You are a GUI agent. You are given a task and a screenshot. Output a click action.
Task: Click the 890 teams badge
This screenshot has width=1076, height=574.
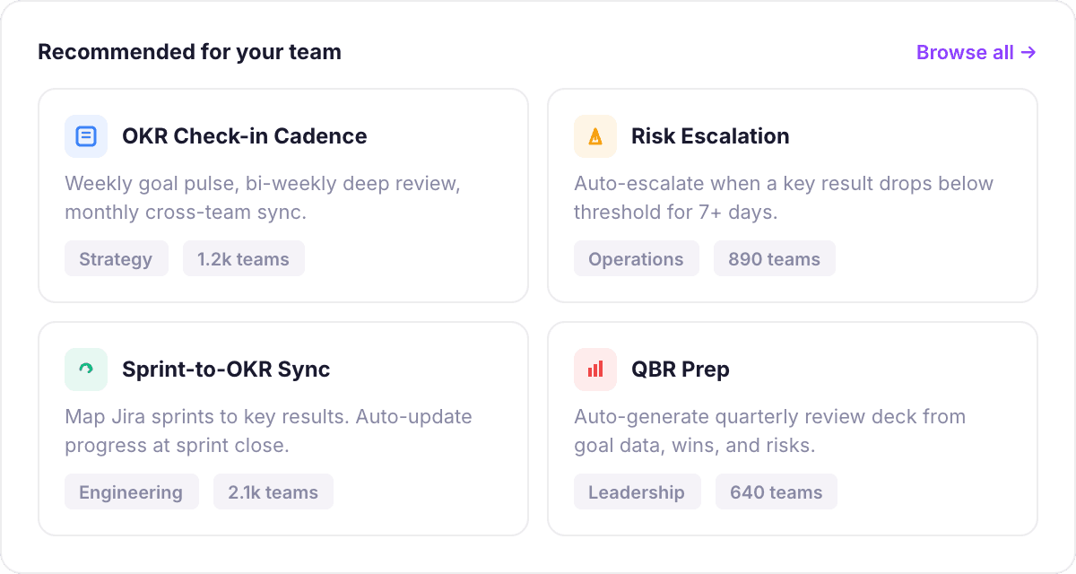(774, 259)
